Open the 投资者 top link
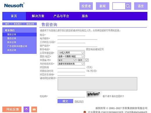Screen dimensions: 151x113 pyautogui.click(x=86, y=6)
